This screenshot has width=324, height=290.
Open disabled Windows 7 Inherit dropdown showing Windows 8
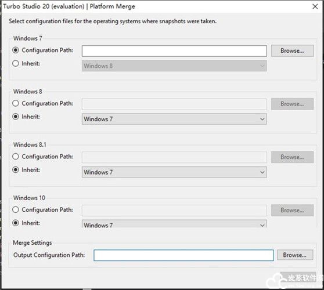click(174, 66)
